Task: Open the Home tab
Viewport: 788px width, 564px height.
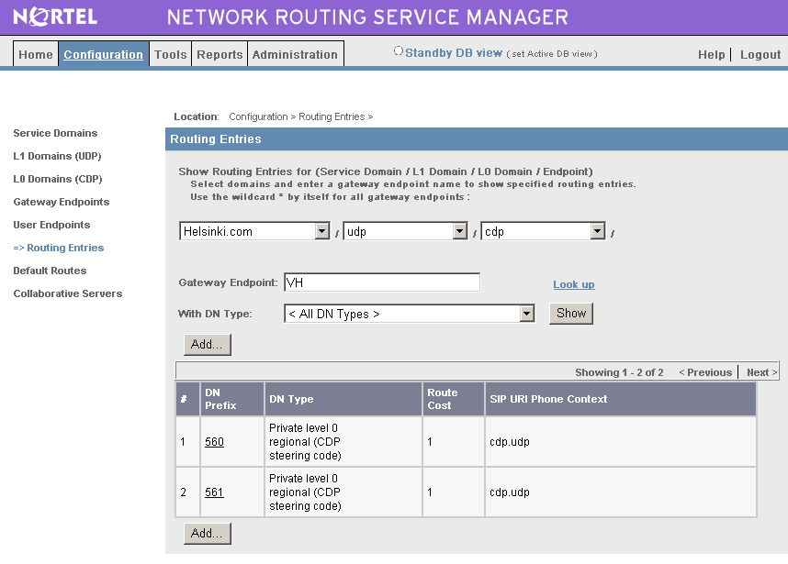Action: [x=36, y=54]
